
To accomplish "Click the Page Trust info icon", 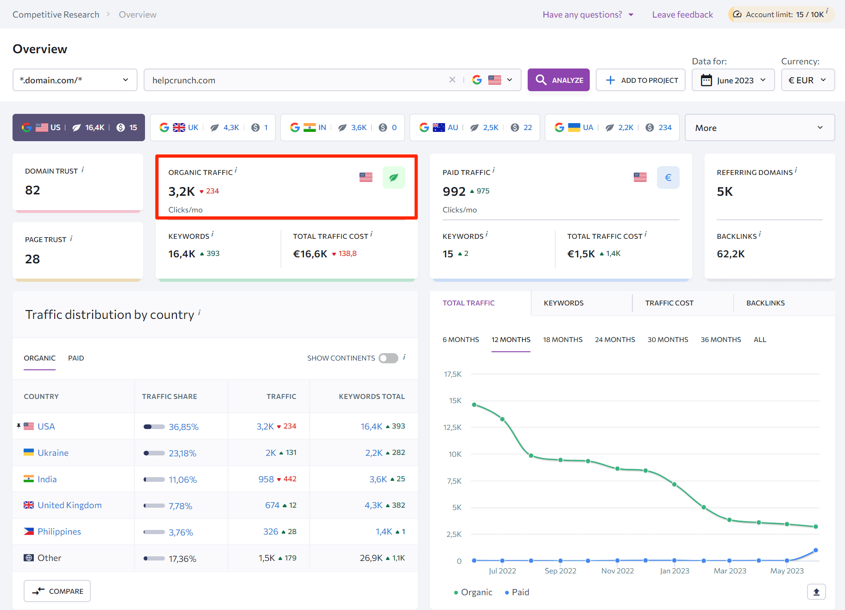I will coord(71,238).
